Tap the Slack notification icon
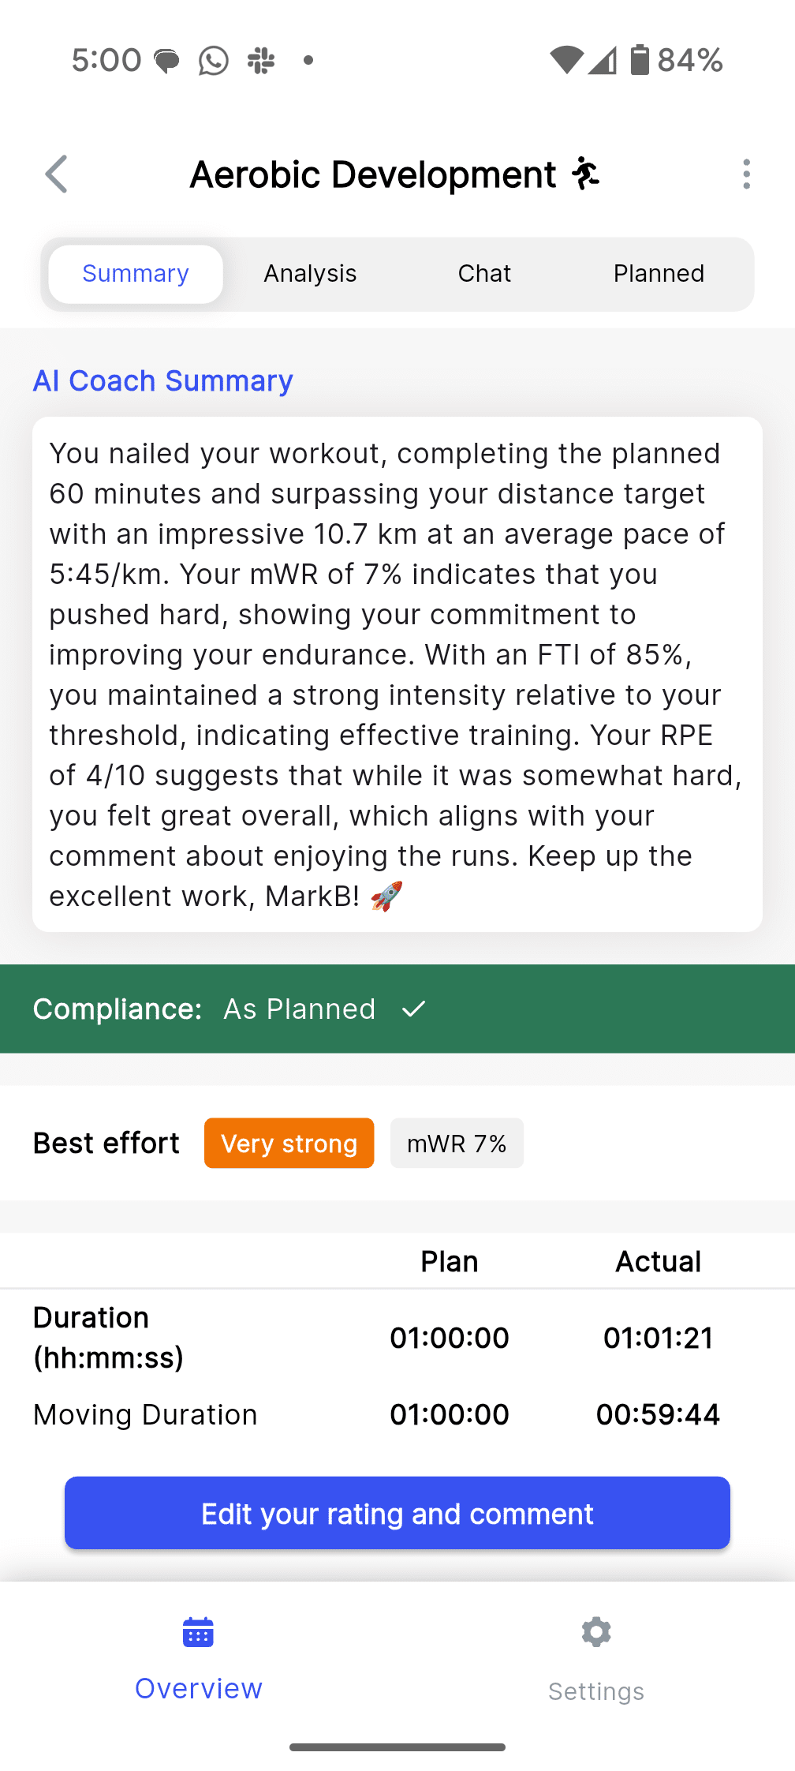Image resolution: width=795 pixels, height=1771 pixels. (x=261, y=60)
